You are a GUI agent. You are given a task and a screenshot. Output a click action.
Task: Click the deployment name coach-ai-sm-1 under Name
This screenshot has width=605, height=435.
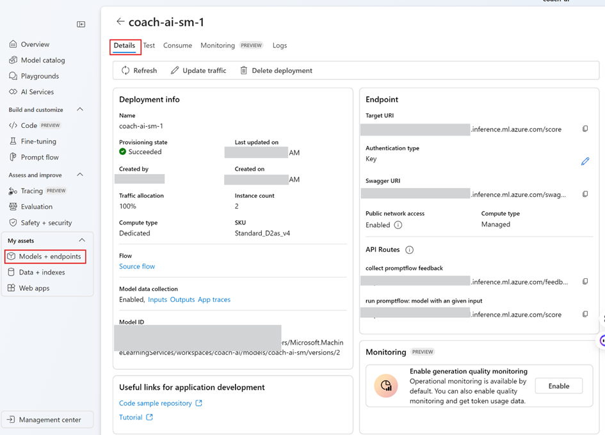[141, 126]
